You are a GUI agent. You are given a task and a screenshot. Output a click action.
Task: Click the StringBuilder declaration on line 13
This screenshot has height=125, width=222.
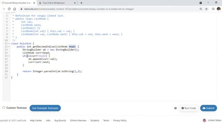point(51,50)
